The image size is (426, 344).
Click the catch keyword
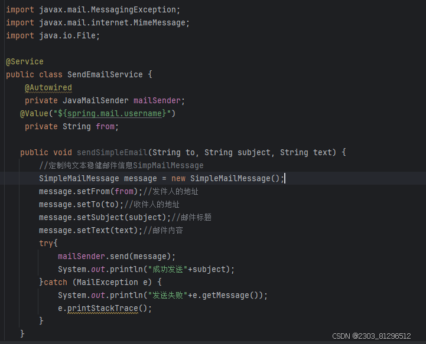point(56,283)
